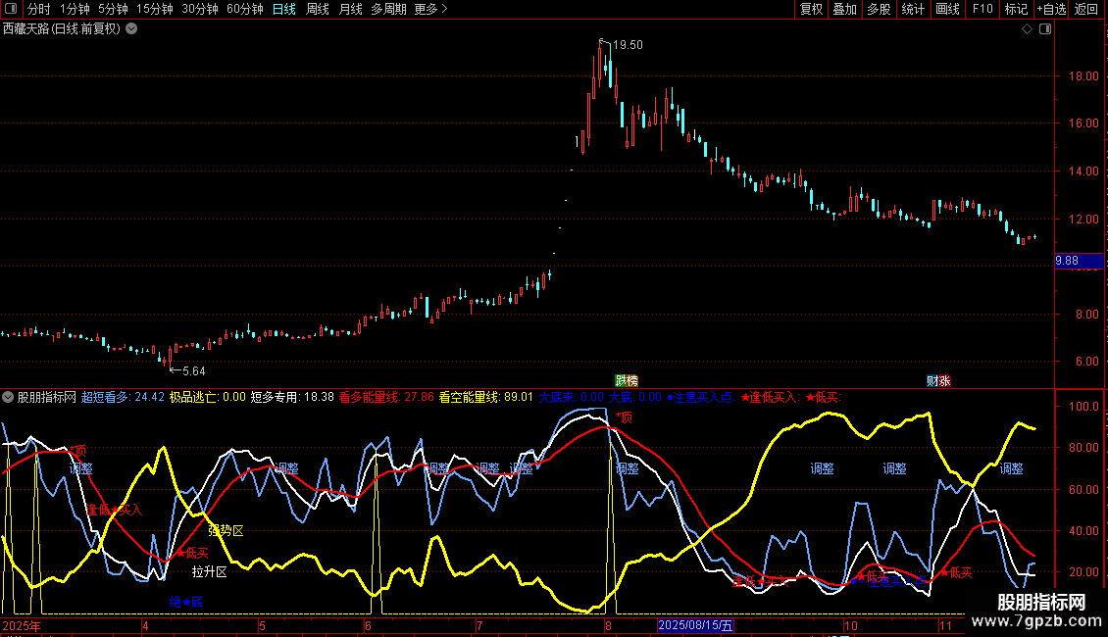Activate the 画线 drawing tool

coord(947,9)
